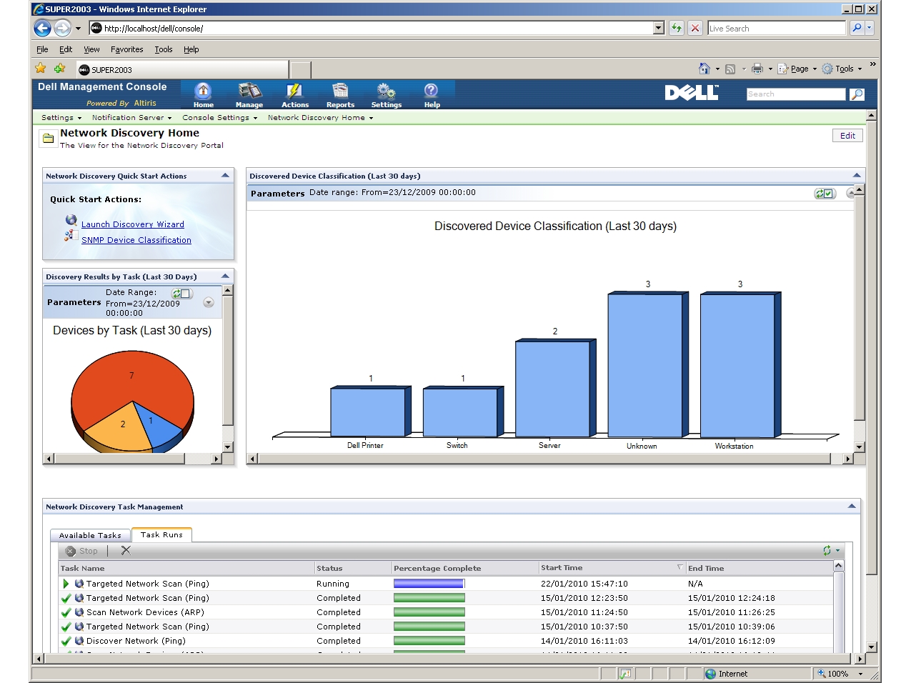This screenshot has height=683, width=911.
Task: Open the Actions toolbar icon
Action: click(294, 94)
